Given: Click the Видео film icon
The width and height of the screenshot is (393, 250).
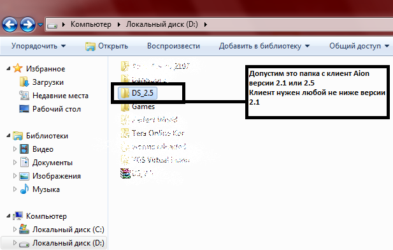Looking at the screenshot, I should [x=24, y=149].
